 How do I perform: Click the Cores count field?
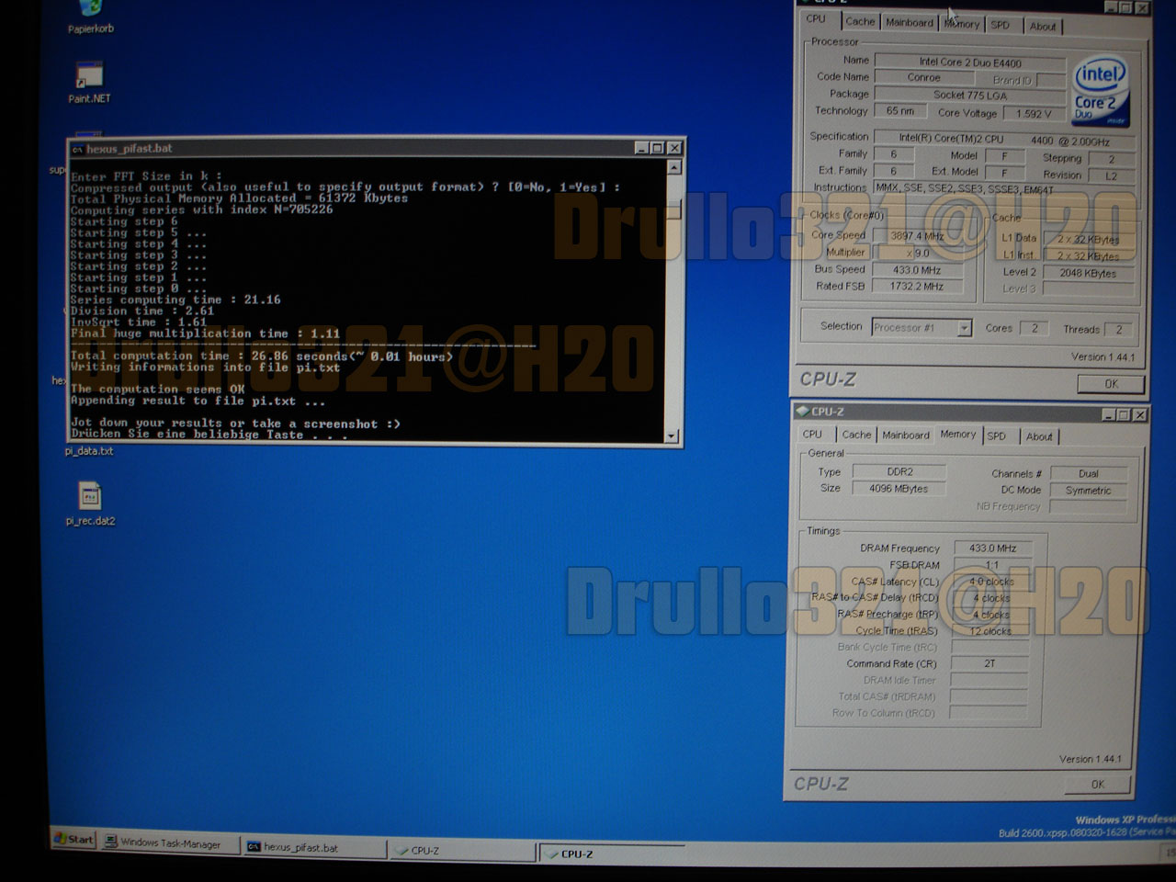pos(1035,328)
